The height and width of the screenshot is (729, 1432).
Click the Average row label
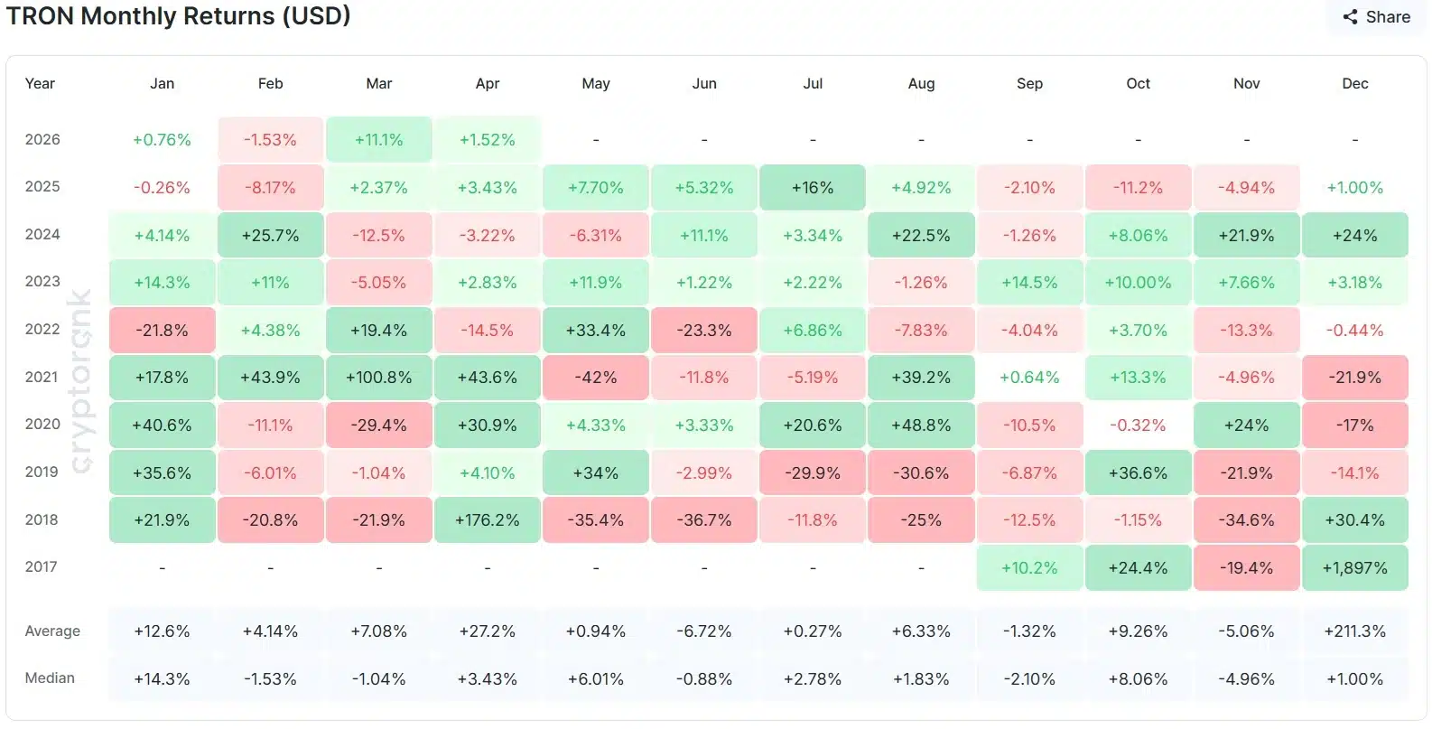52,631
